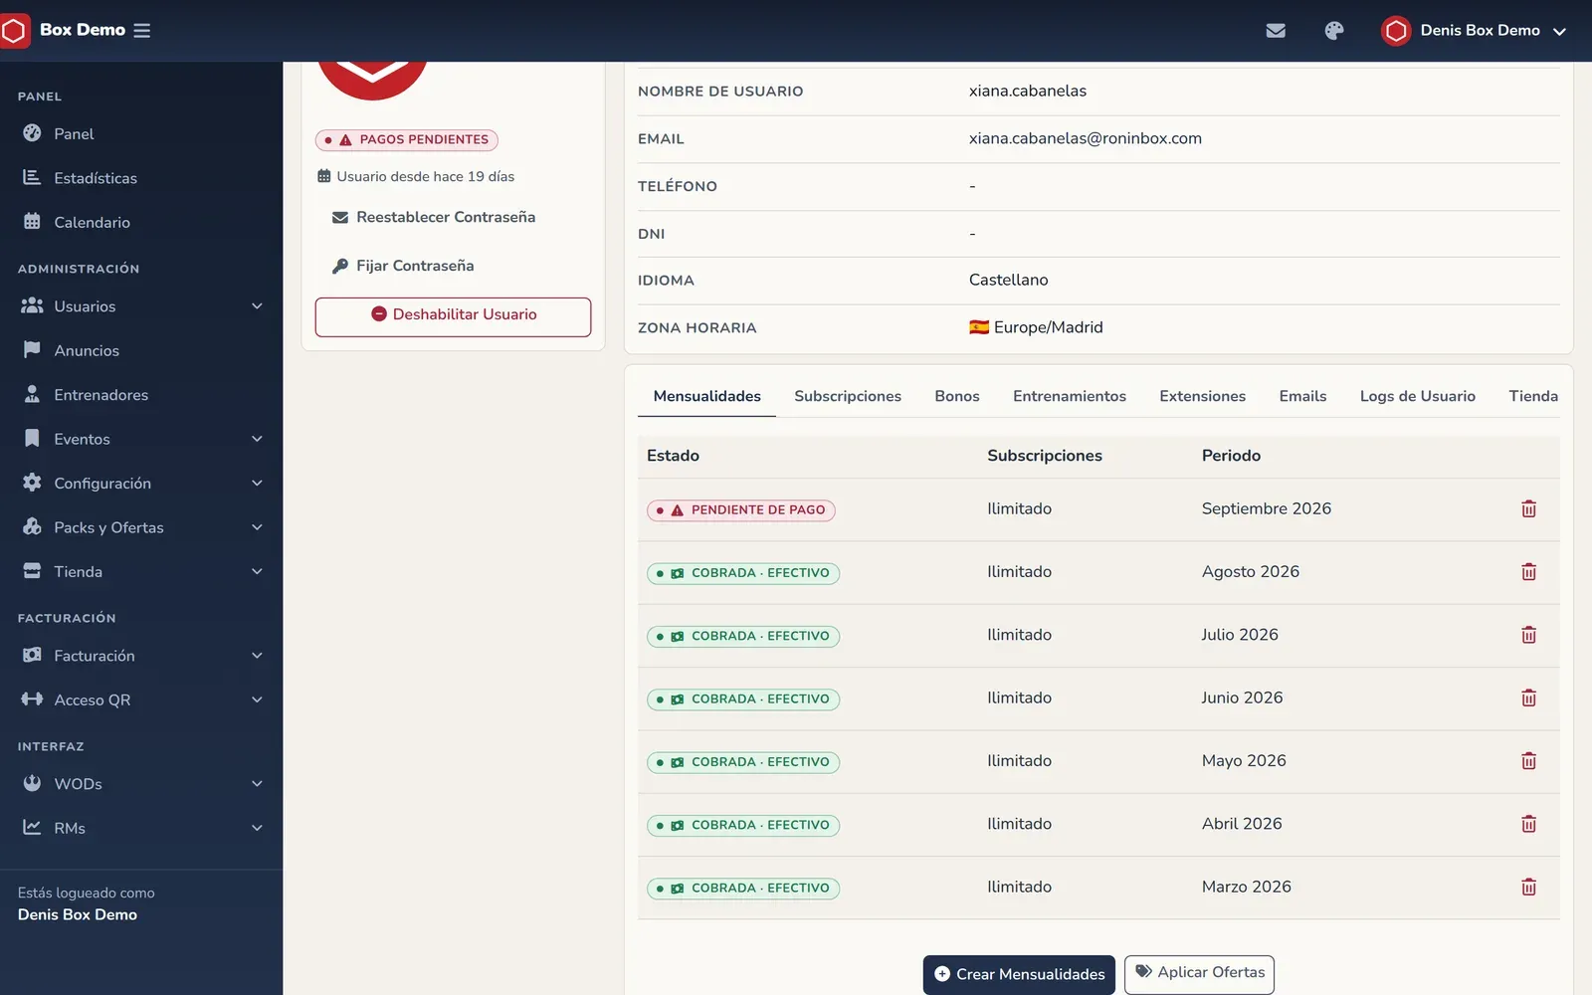This screenshot has width=1592, height=995.
Task: Switch to the Bonos tab
Action: [x=957, y=396]
